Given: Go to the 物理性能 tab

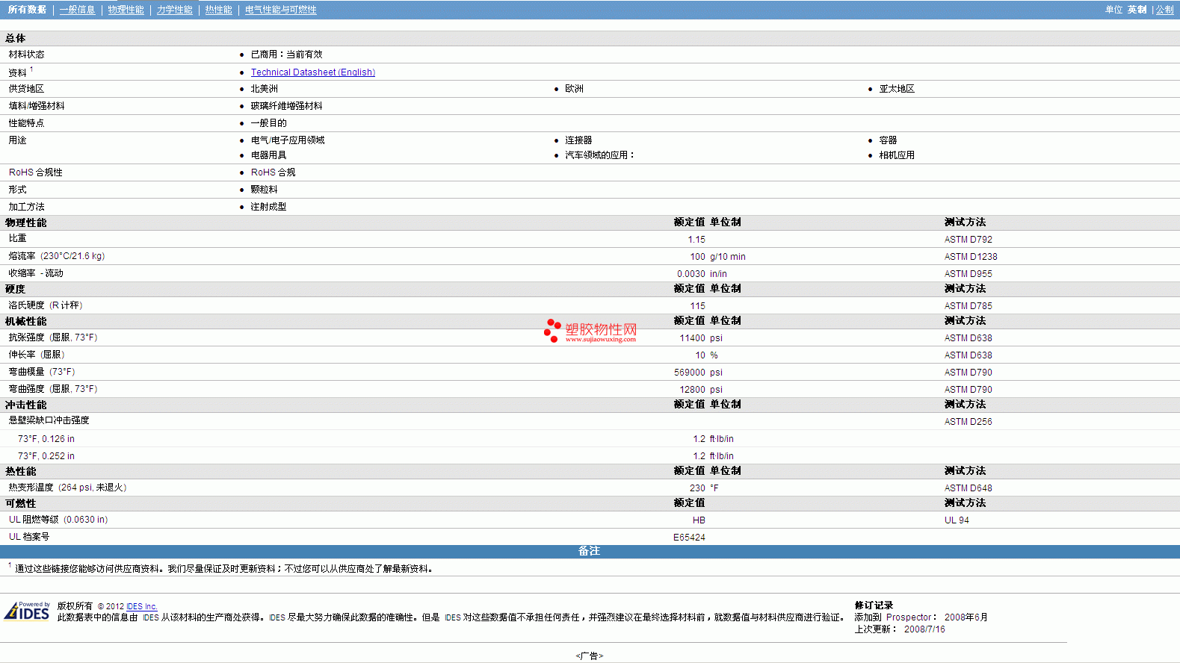Looking at the screenshot, I should point(126,10).
